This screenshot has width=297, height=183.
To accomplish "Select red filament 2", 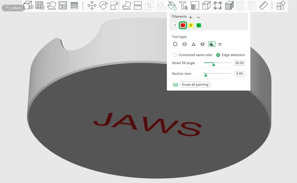I will 183,25.
